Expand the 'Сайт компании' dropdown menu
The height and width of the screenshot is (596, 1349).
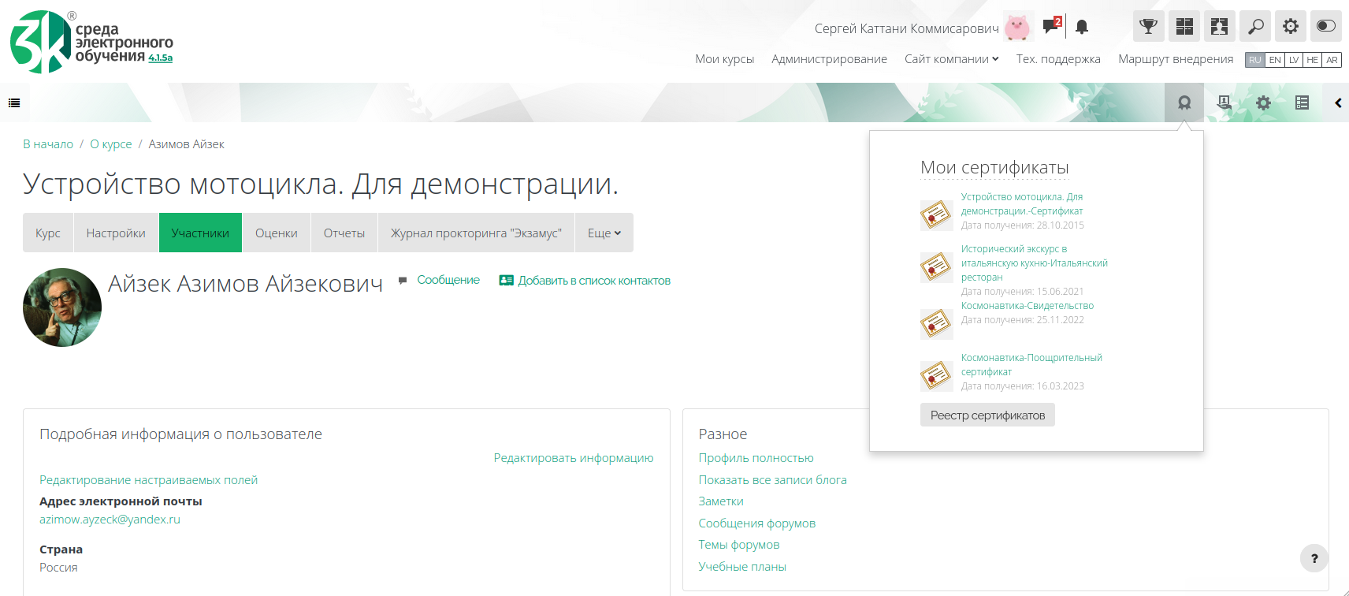[x=951, y=59]
